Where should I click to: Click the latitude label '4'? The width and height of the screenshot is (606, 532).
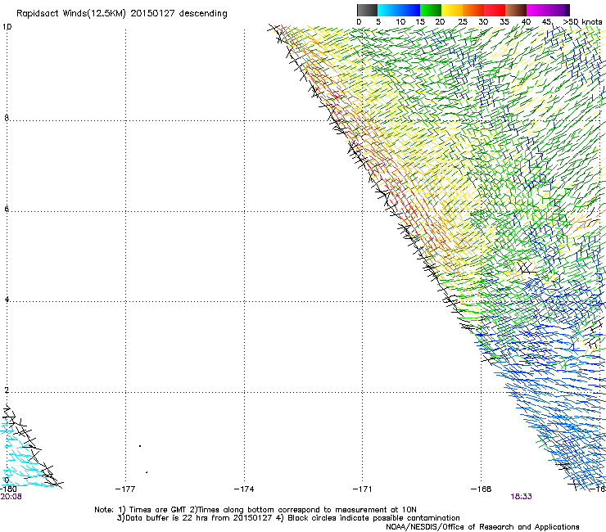7,300
